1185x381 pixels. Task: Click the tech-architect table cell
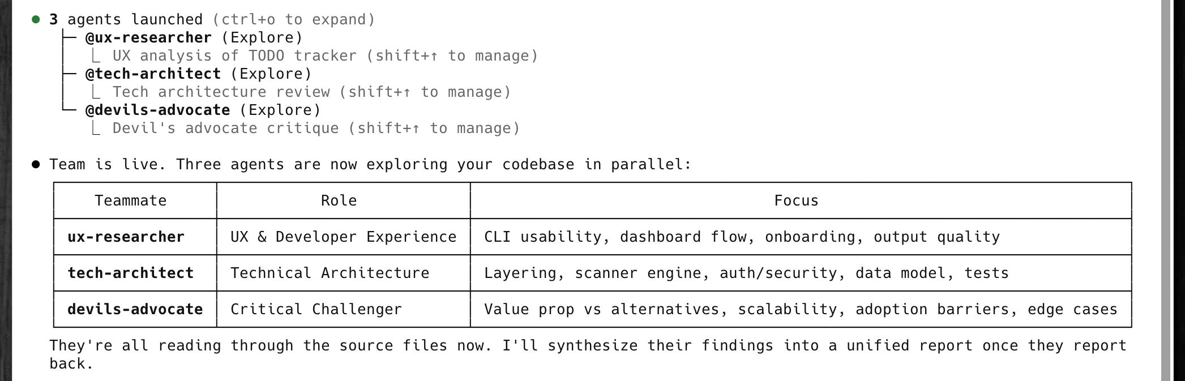(x=131, y=273)
